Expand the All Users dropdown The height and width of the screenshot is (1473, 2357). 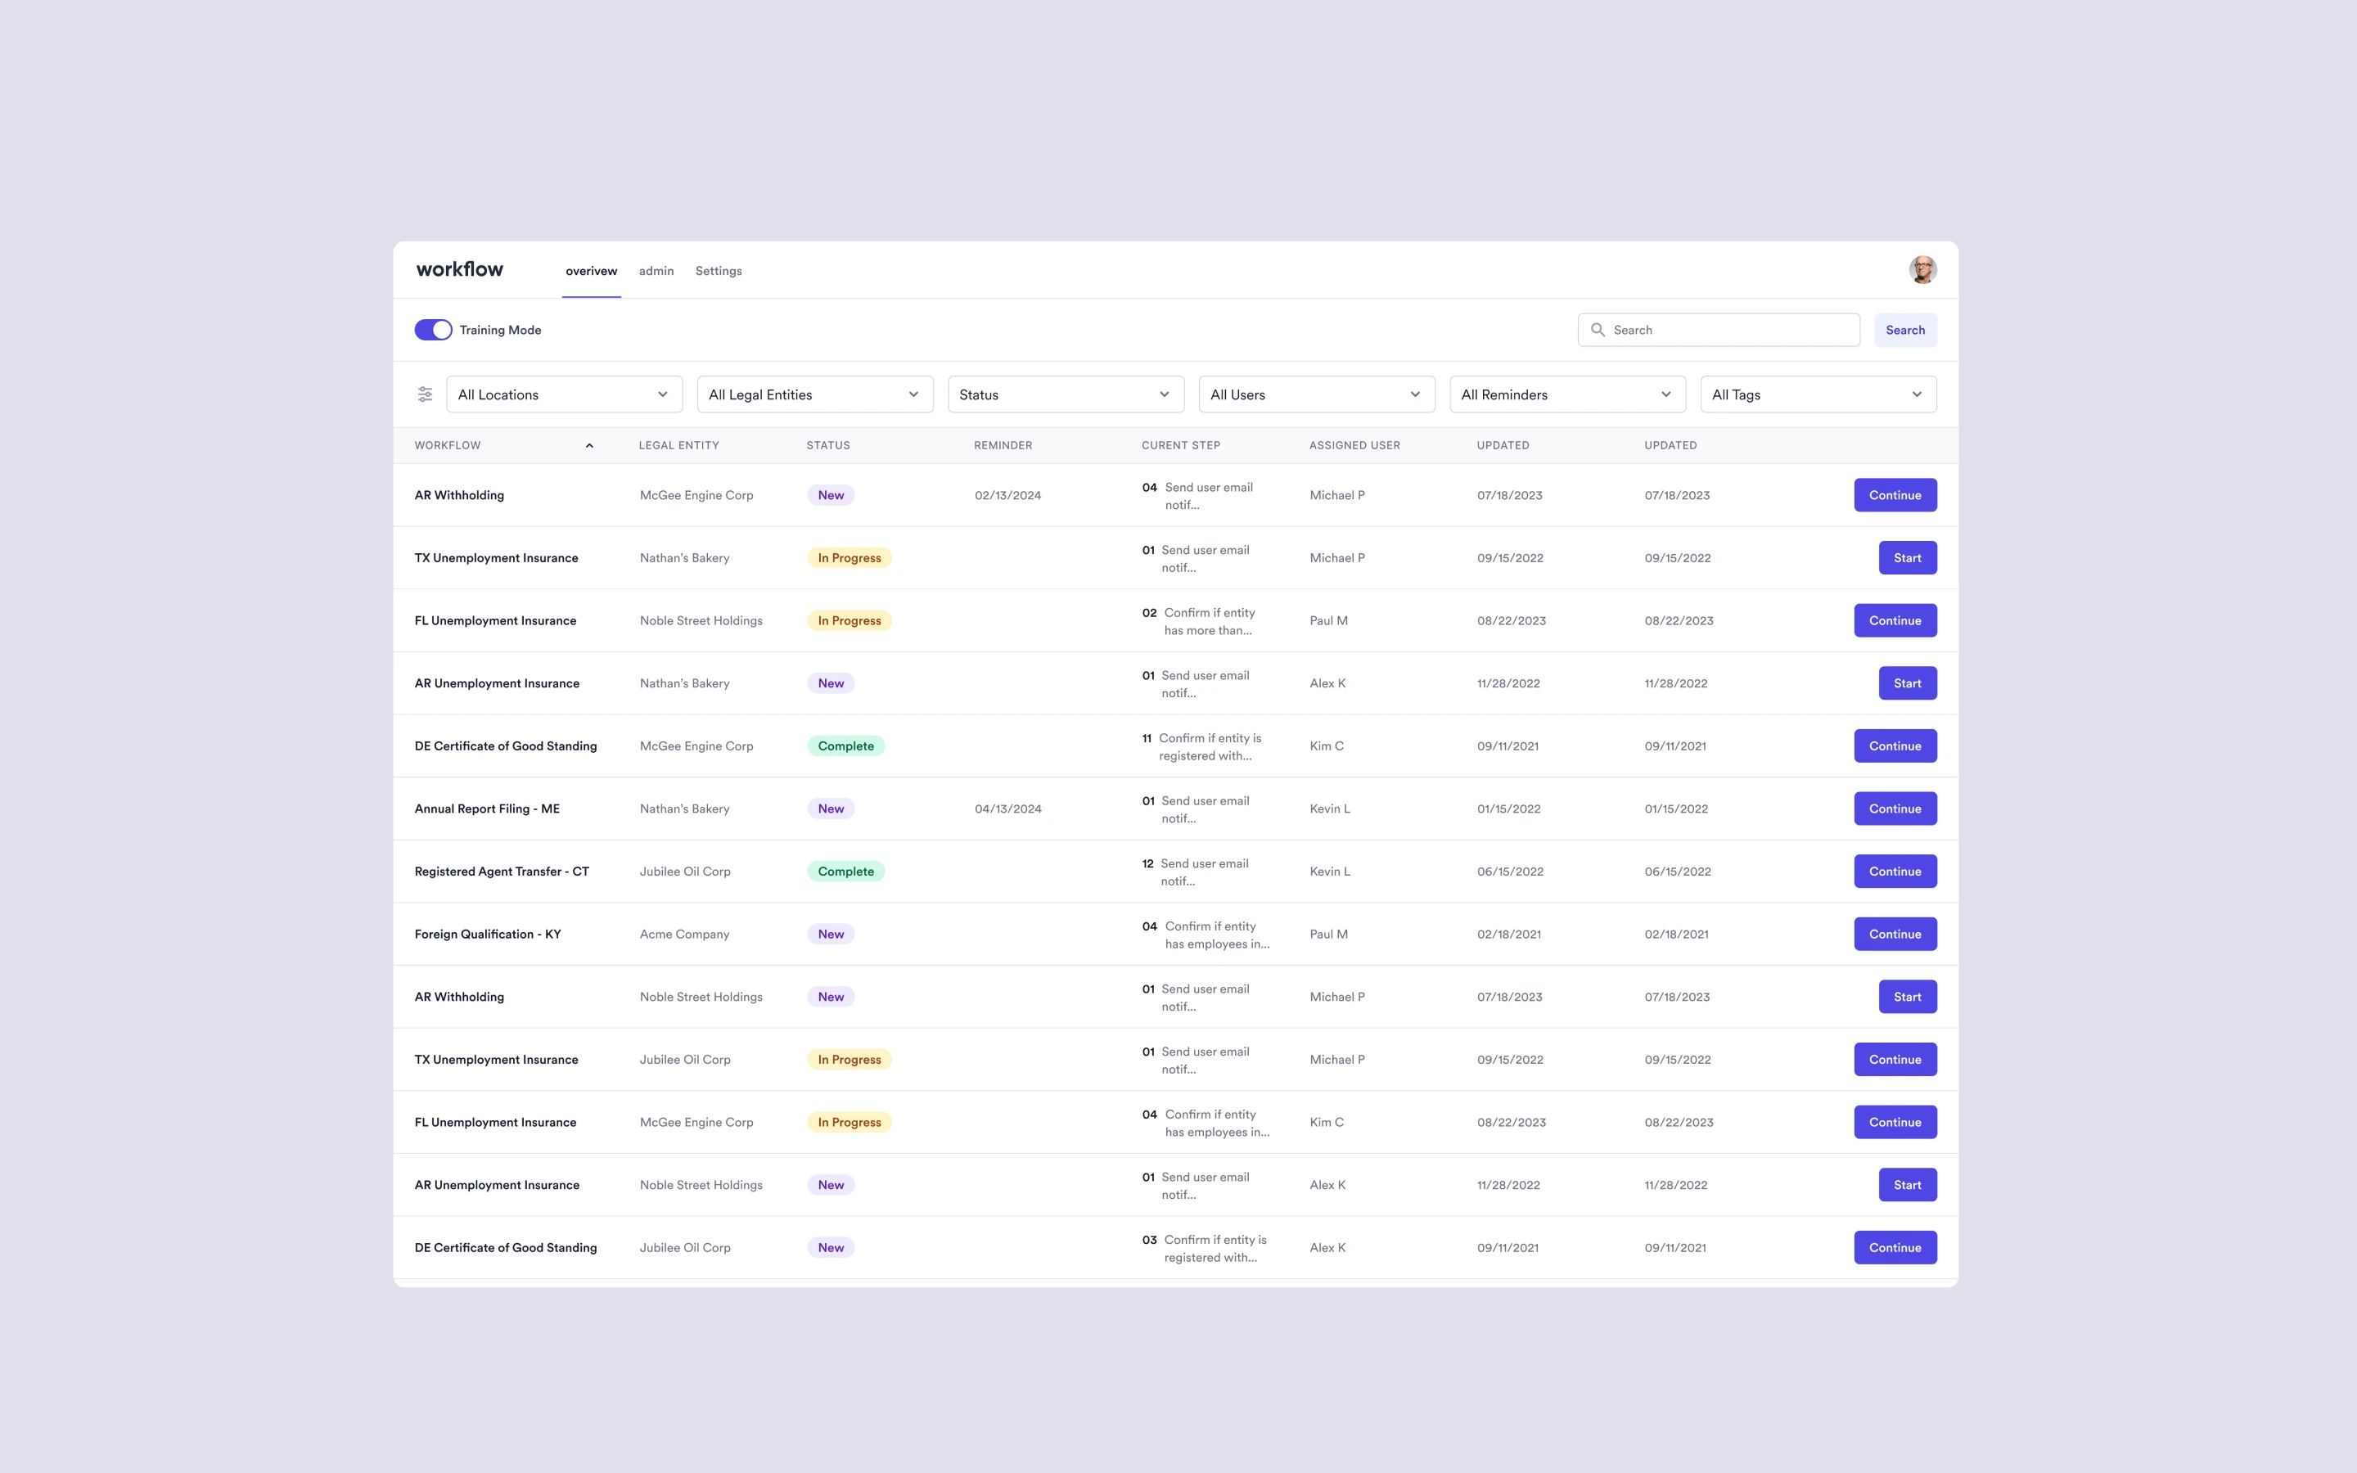(x=1316, y=394)
